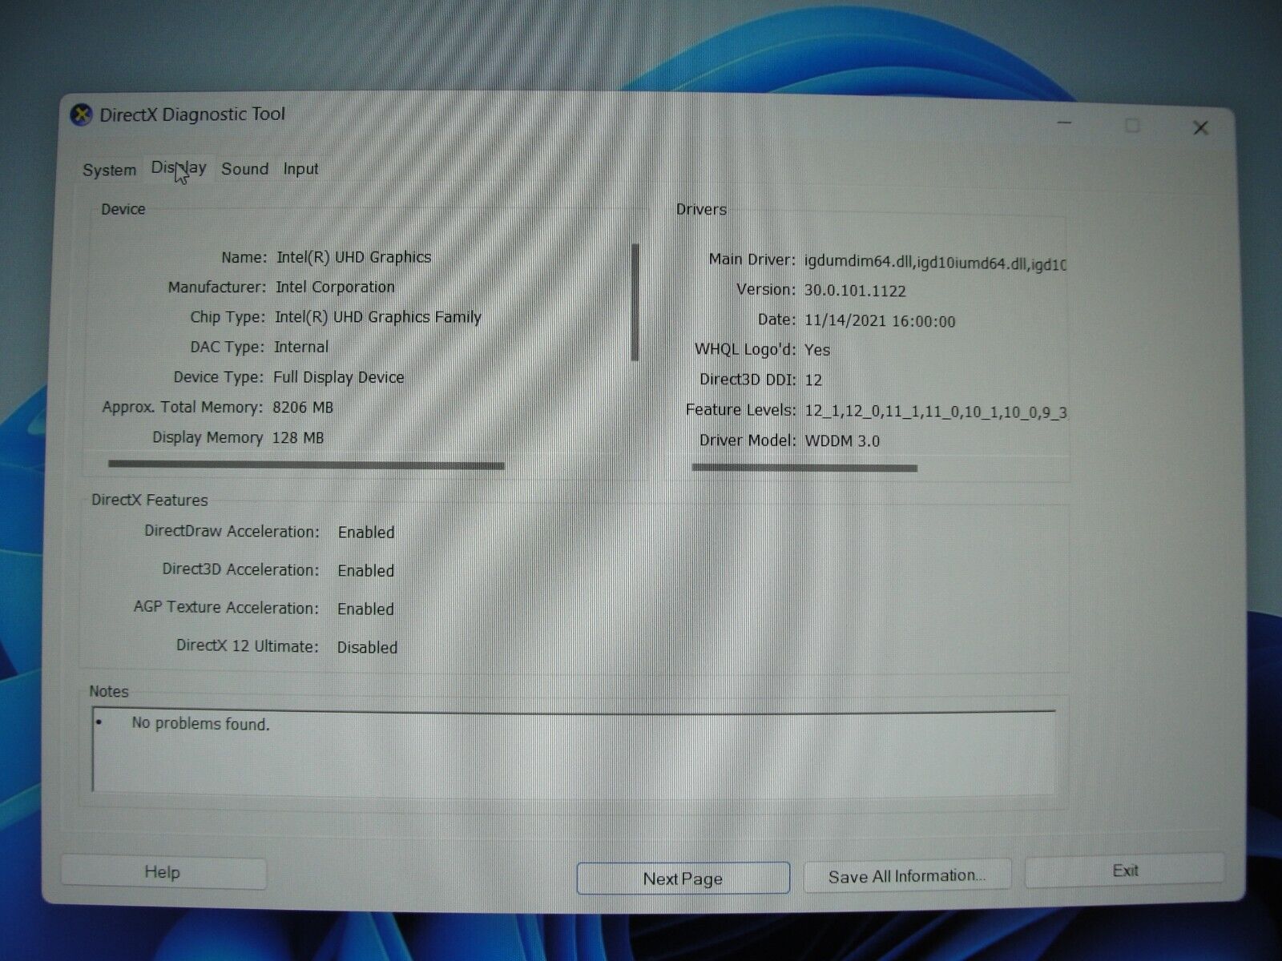
Task: Select driver date '11/14/2021 16:00:00'
Action: (x=880, y=321)
